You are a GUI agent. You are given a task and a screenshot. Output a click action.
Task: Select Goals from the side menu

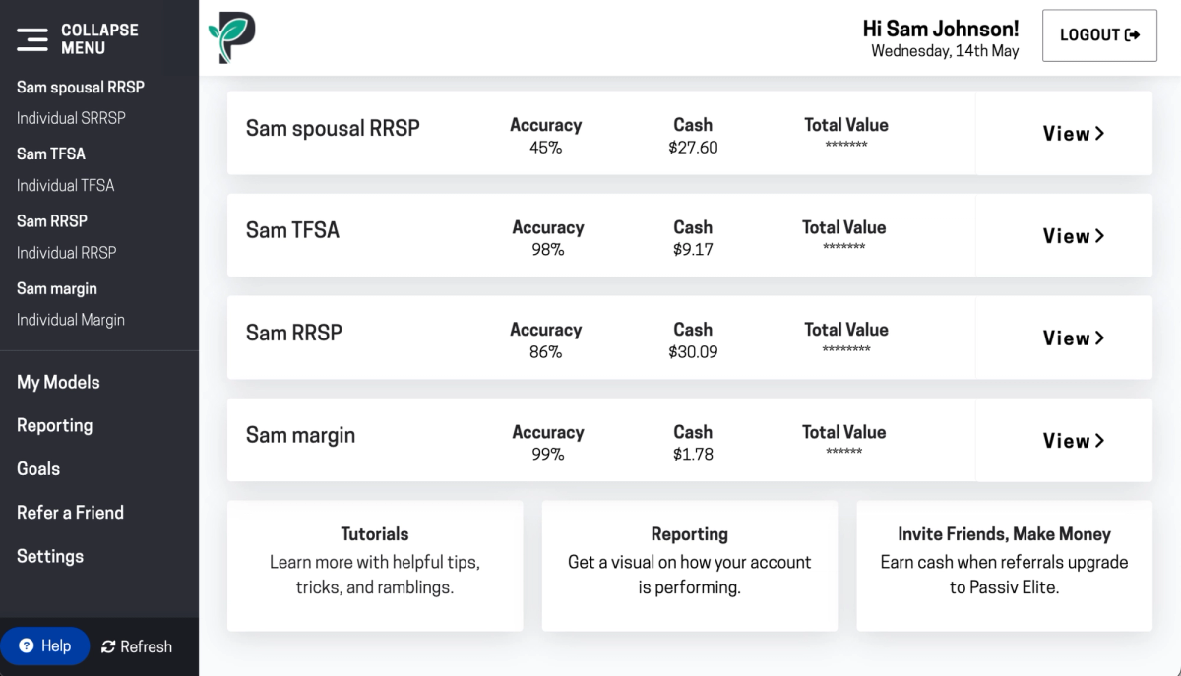[38, 468]
